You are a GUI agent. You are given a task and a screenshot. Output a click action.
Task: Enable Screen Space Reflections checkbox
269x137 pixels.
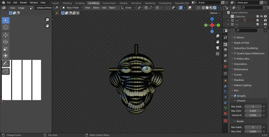[x=235, y=53]
